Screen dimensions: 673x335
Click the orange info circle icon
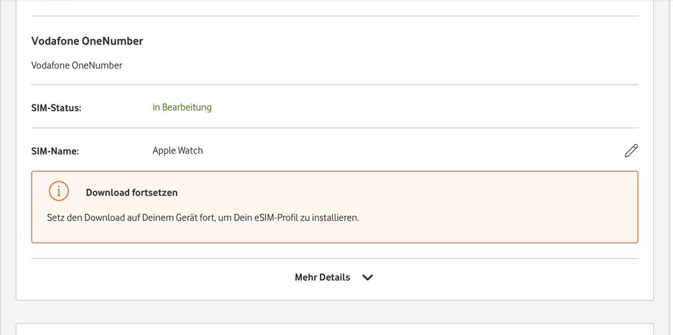[59, 191]
